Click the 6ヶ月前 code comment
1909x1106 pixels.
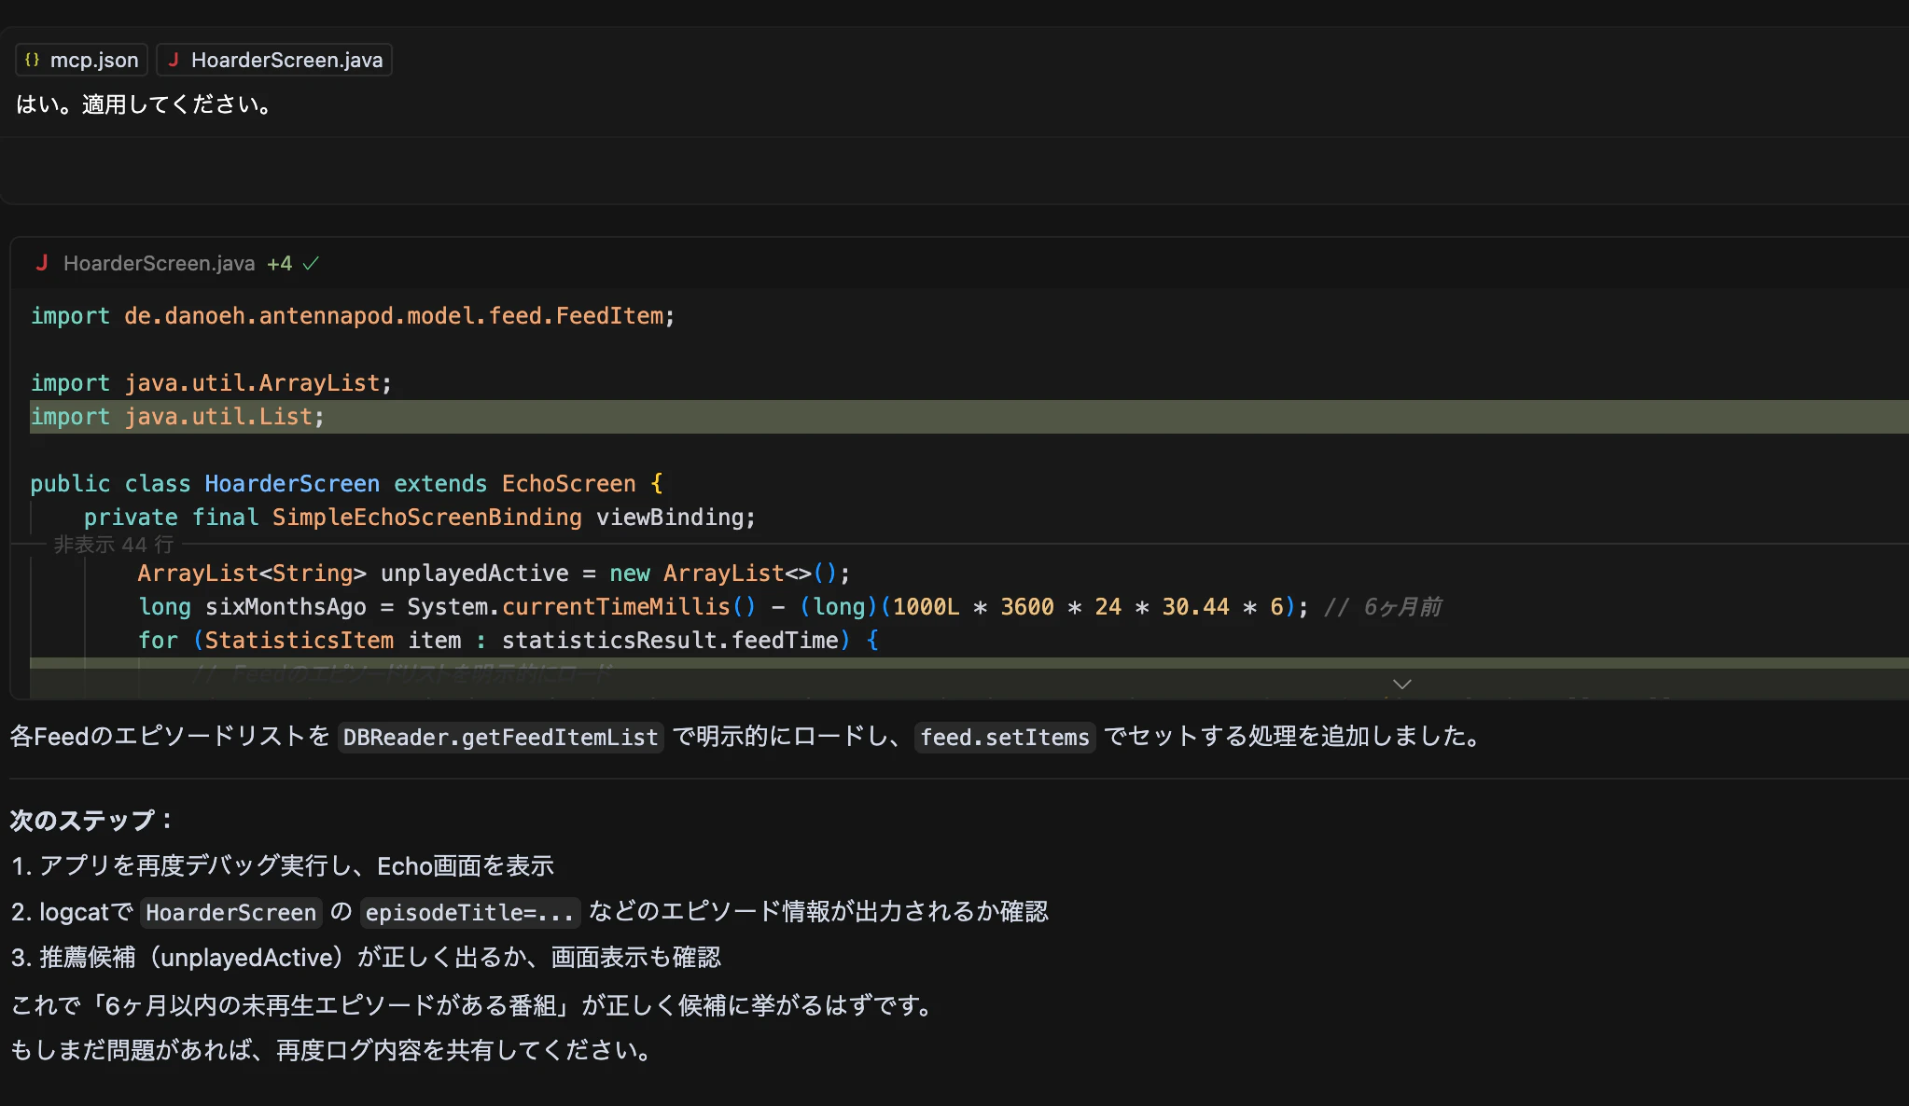(x=1383, y=607)
